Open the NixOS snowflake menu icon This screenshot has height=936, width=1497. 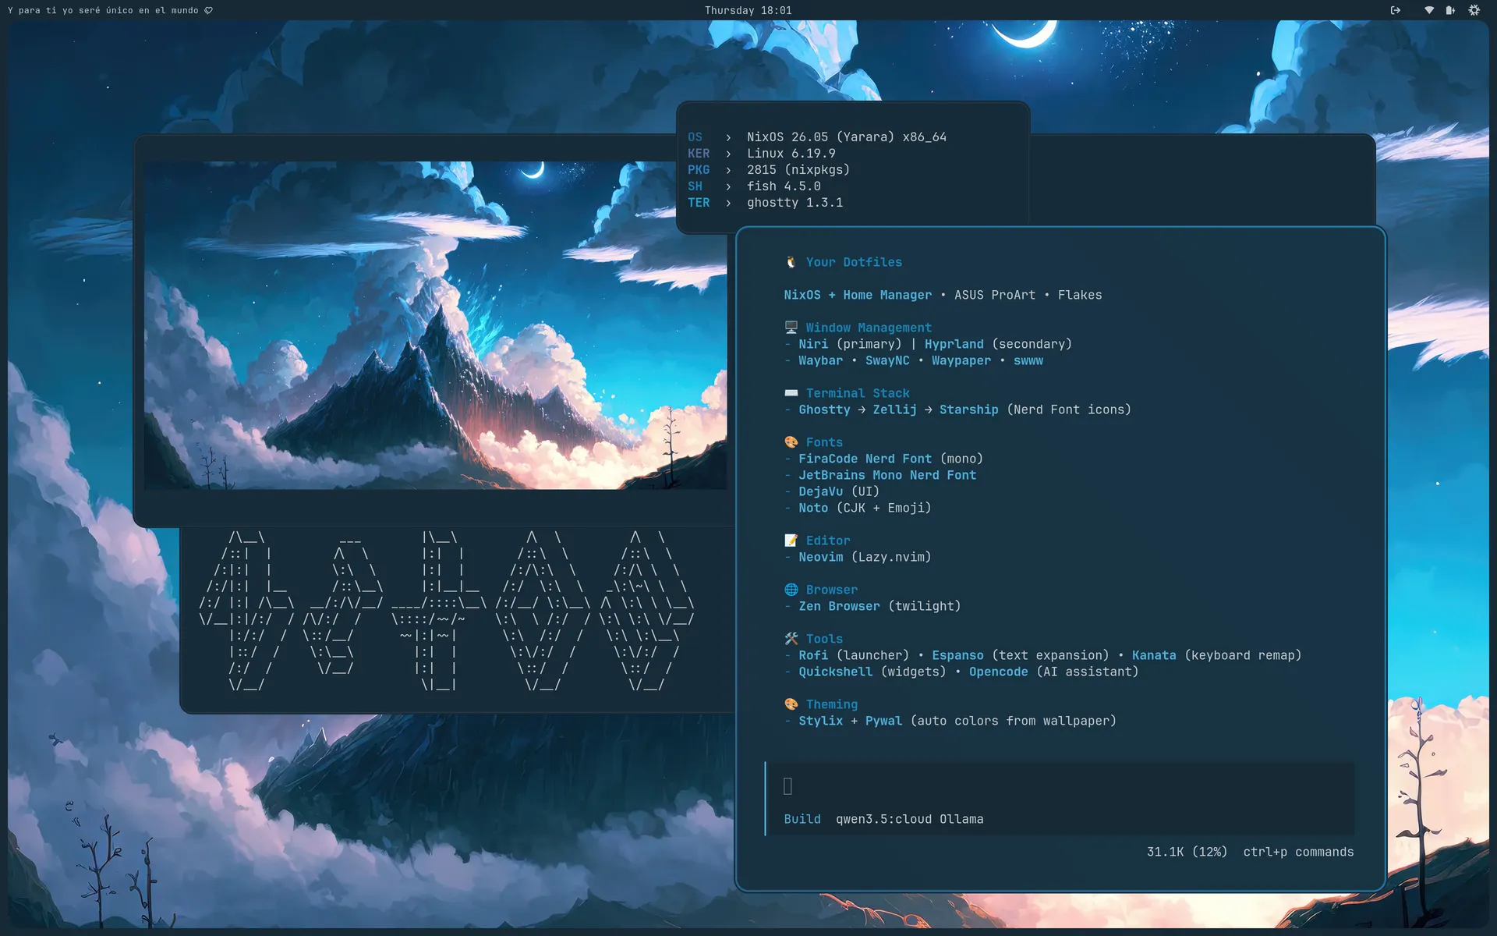tap(1474, 10)
